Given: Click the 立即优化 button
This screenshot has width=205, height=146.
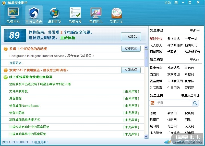Looking at the screenshot, I should [131, 49].
